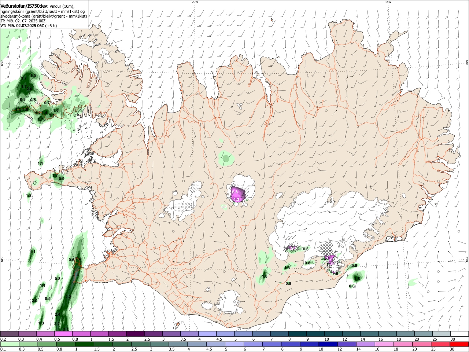Image resolution: width=469 pixels, height=352 pixels.
Task: Select the slydda/snjókoma legend description line
Action: tap(44, 16)
